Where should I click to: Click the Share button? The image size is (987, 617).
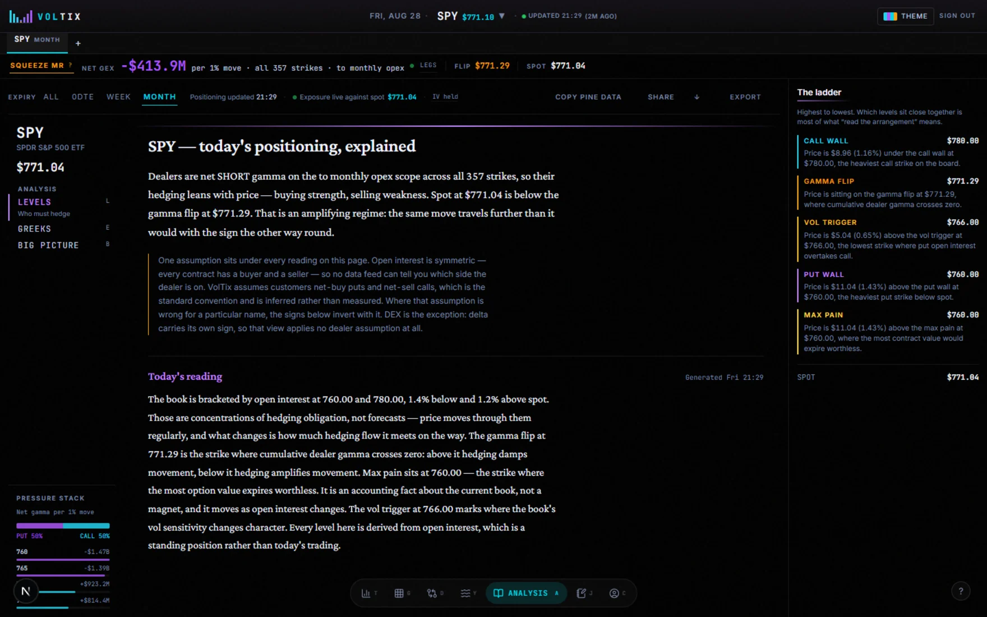coord(661,97)
